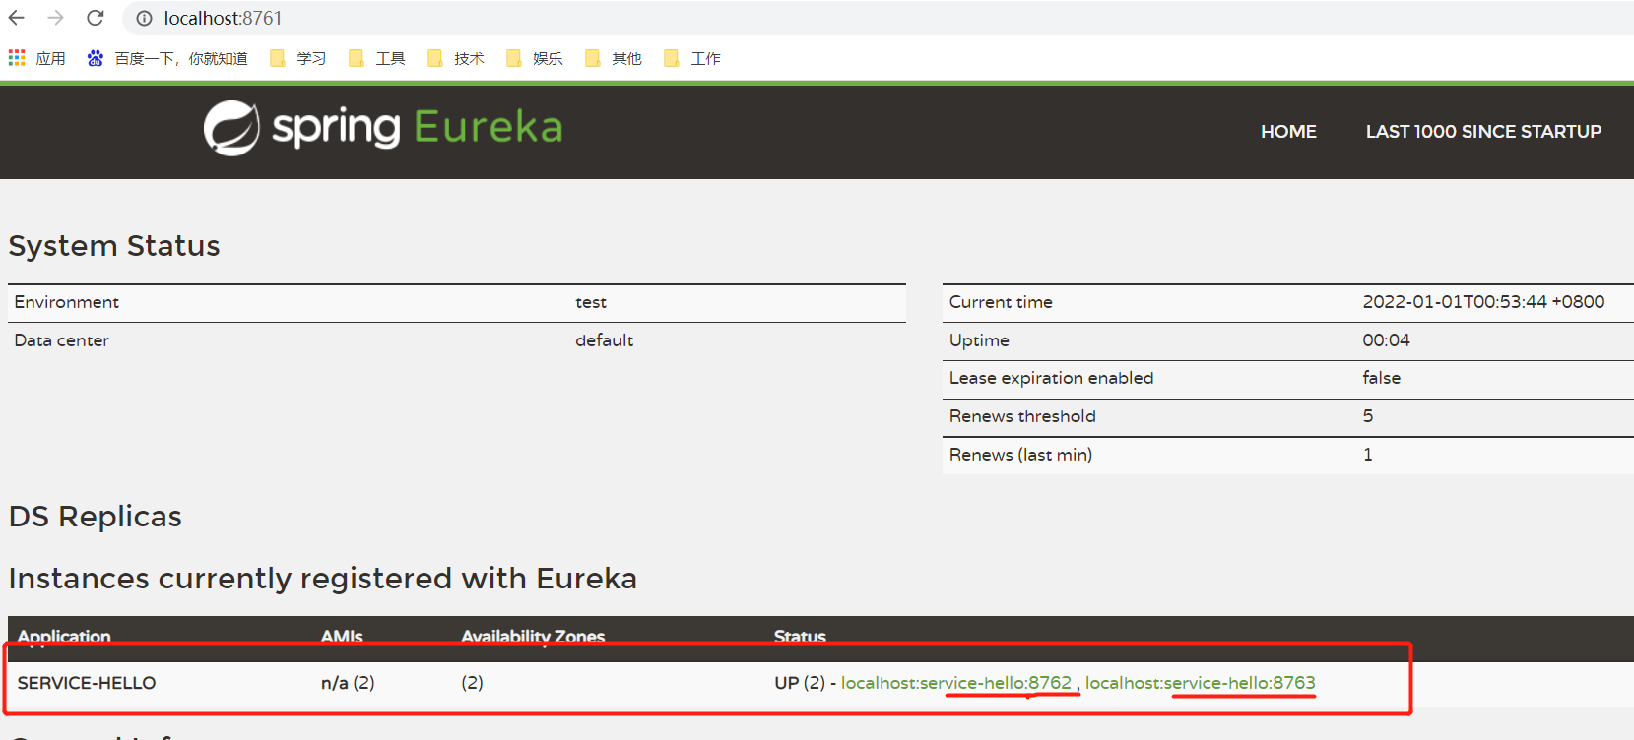Go forward using the browser forward arrow

point(56,18)
